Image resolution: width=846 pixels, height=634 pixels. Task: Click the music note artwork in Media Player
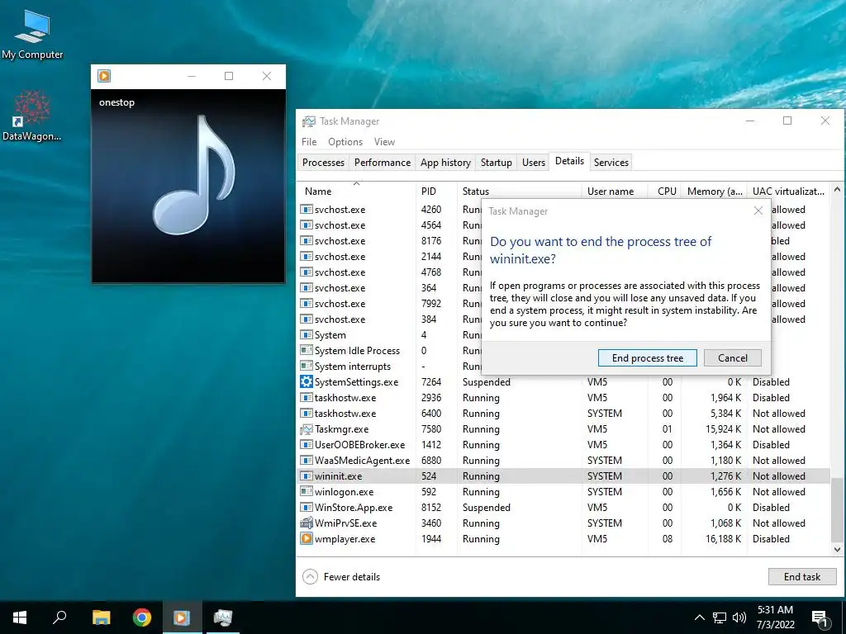point(193,175)
